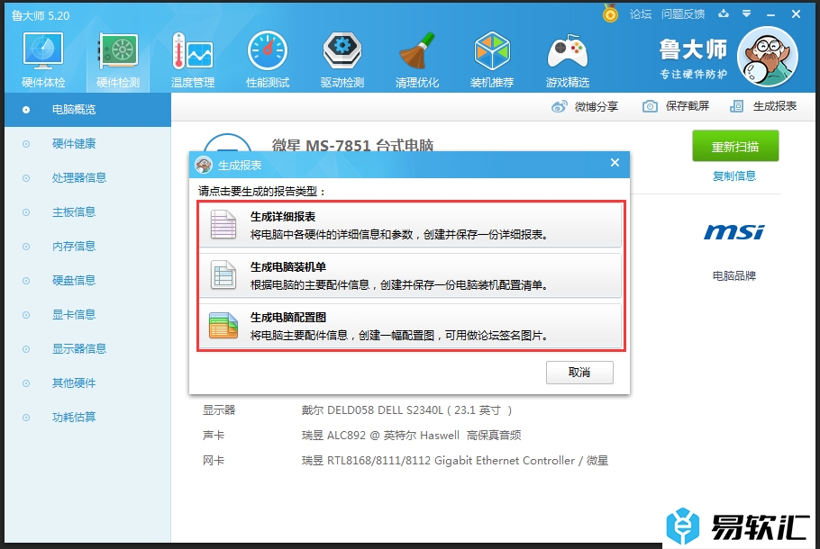
Task: Open 游戏精选 gamepad icon
Action: (568, 60)
